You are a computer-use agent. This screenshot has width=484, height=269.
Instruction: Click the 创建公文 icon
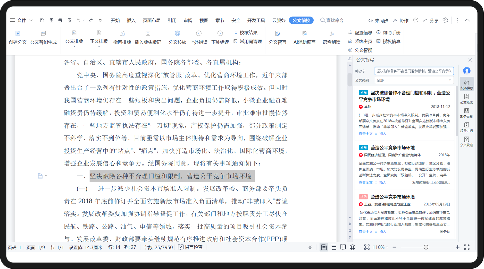click(x=18, y=33)
